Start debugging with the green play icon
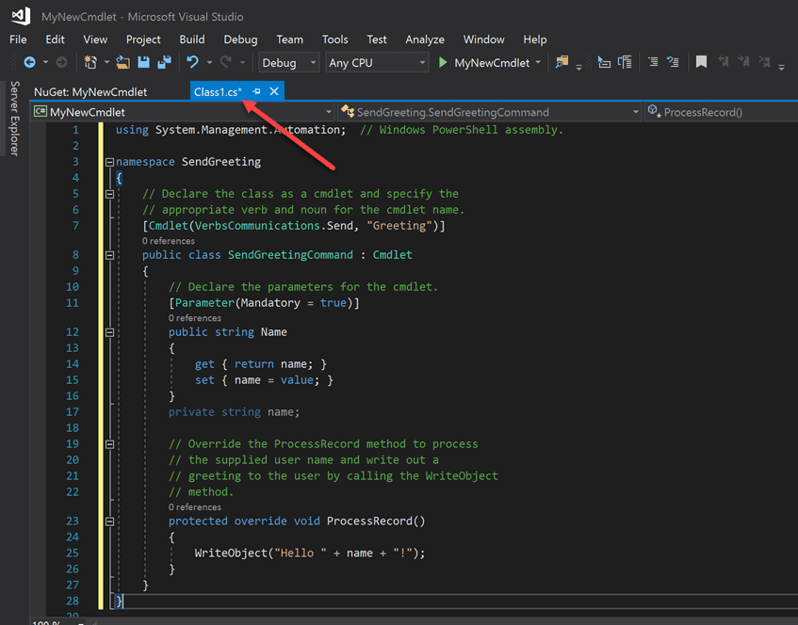The width and height of the screenshot is (798, 625). (443, 63)
